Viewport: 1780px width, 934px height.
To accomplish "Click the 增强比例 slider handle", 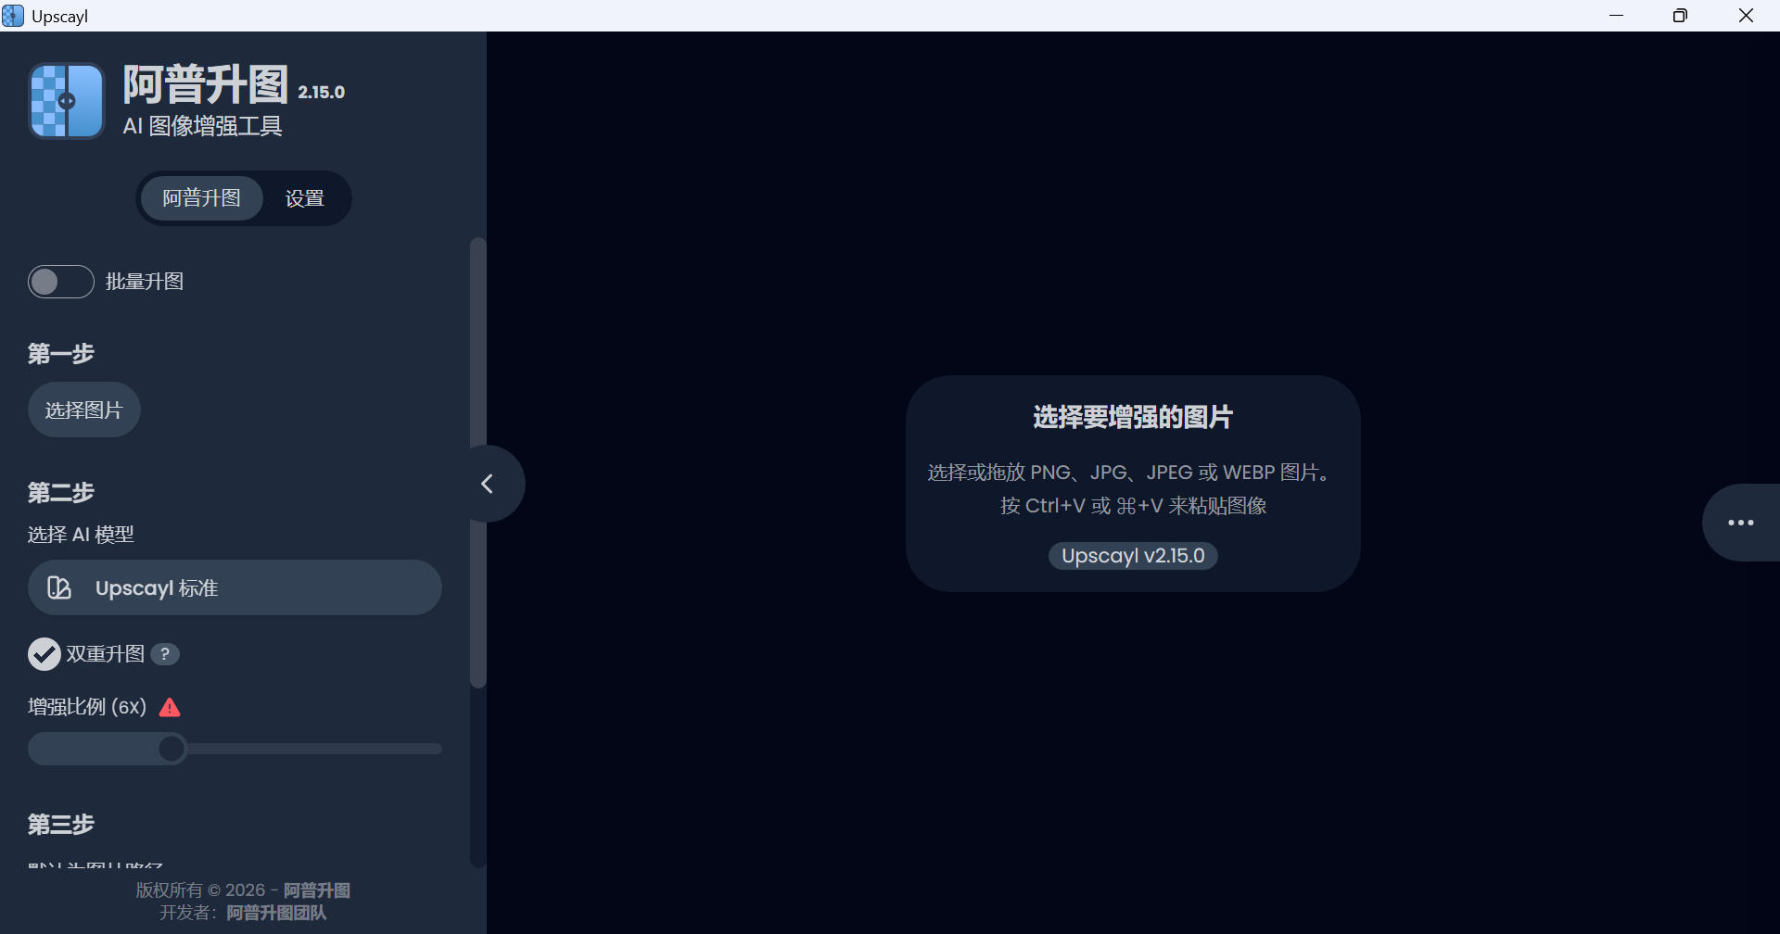I will (x=172, y=749).
